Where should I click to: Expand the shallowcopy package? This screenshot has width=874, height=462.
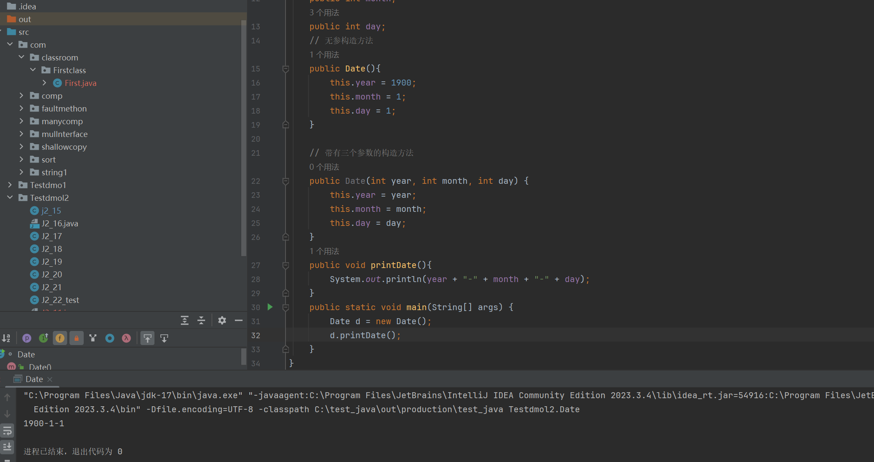[x=21, y=147]
